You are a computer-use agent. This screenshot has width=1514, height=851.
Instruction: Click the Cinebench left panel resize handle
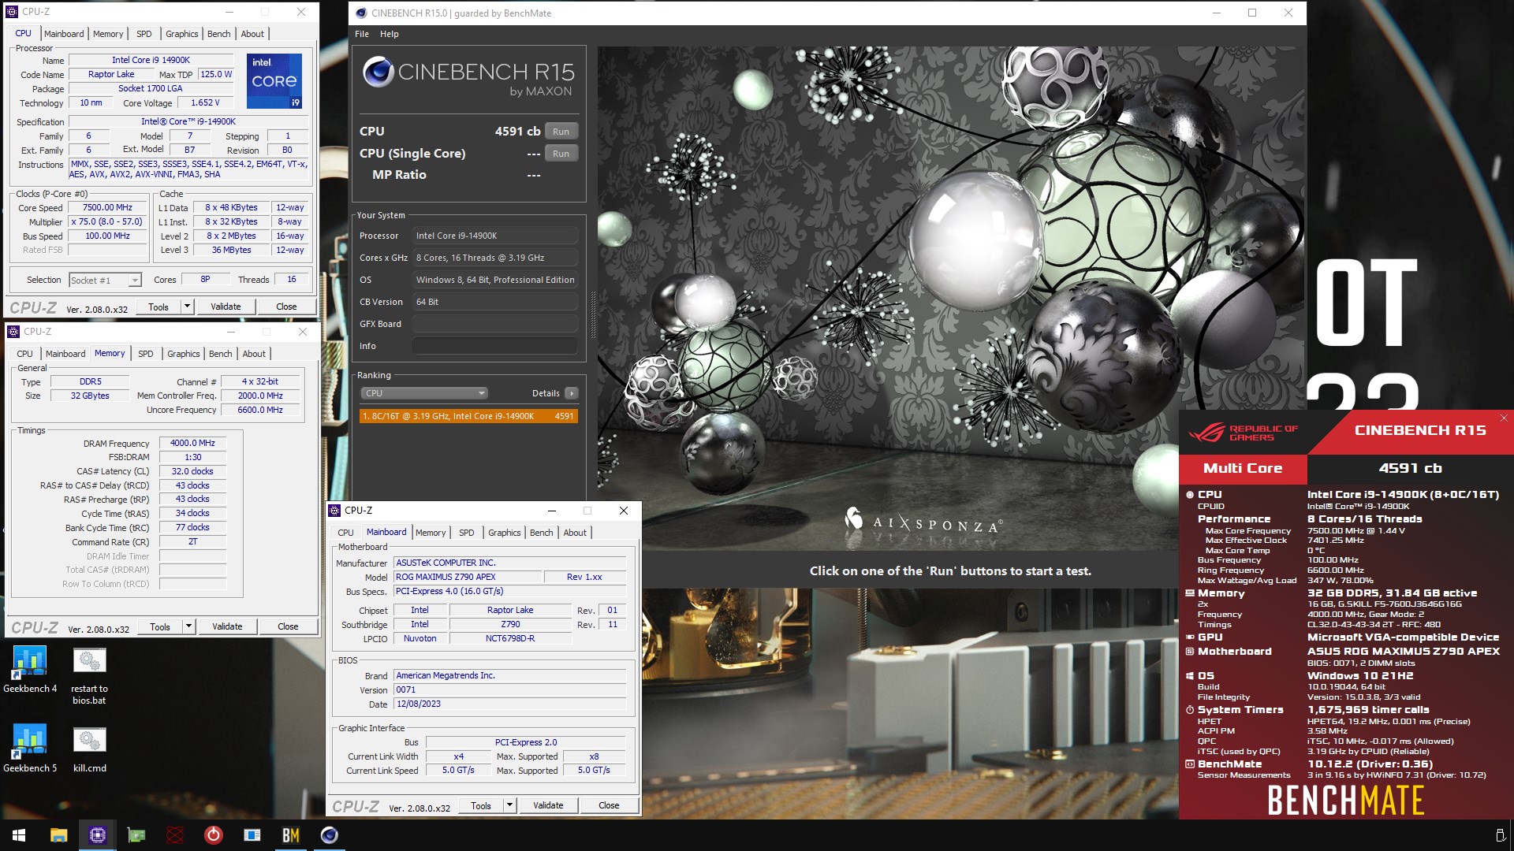592,315
